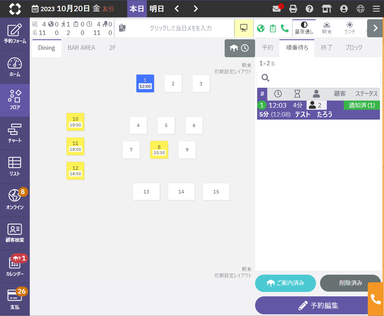Go to the next date arrow

click(x=196, y=9)
